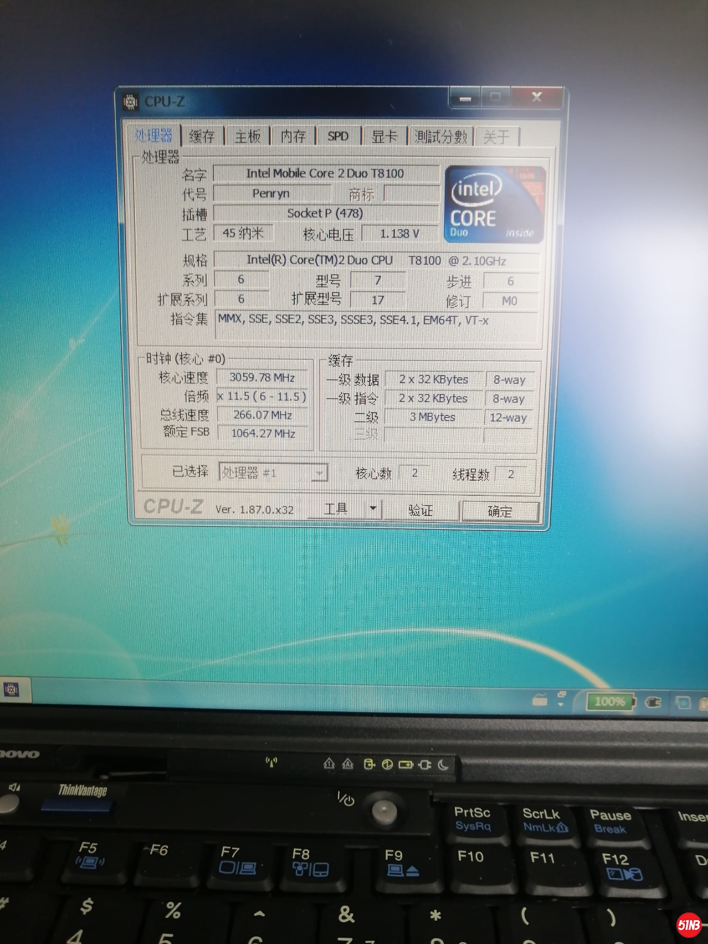Click the thread count value next to 线程数

point(511,474)
